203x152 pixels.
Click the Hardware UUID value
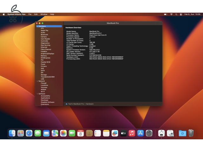(x=106, y=57)
